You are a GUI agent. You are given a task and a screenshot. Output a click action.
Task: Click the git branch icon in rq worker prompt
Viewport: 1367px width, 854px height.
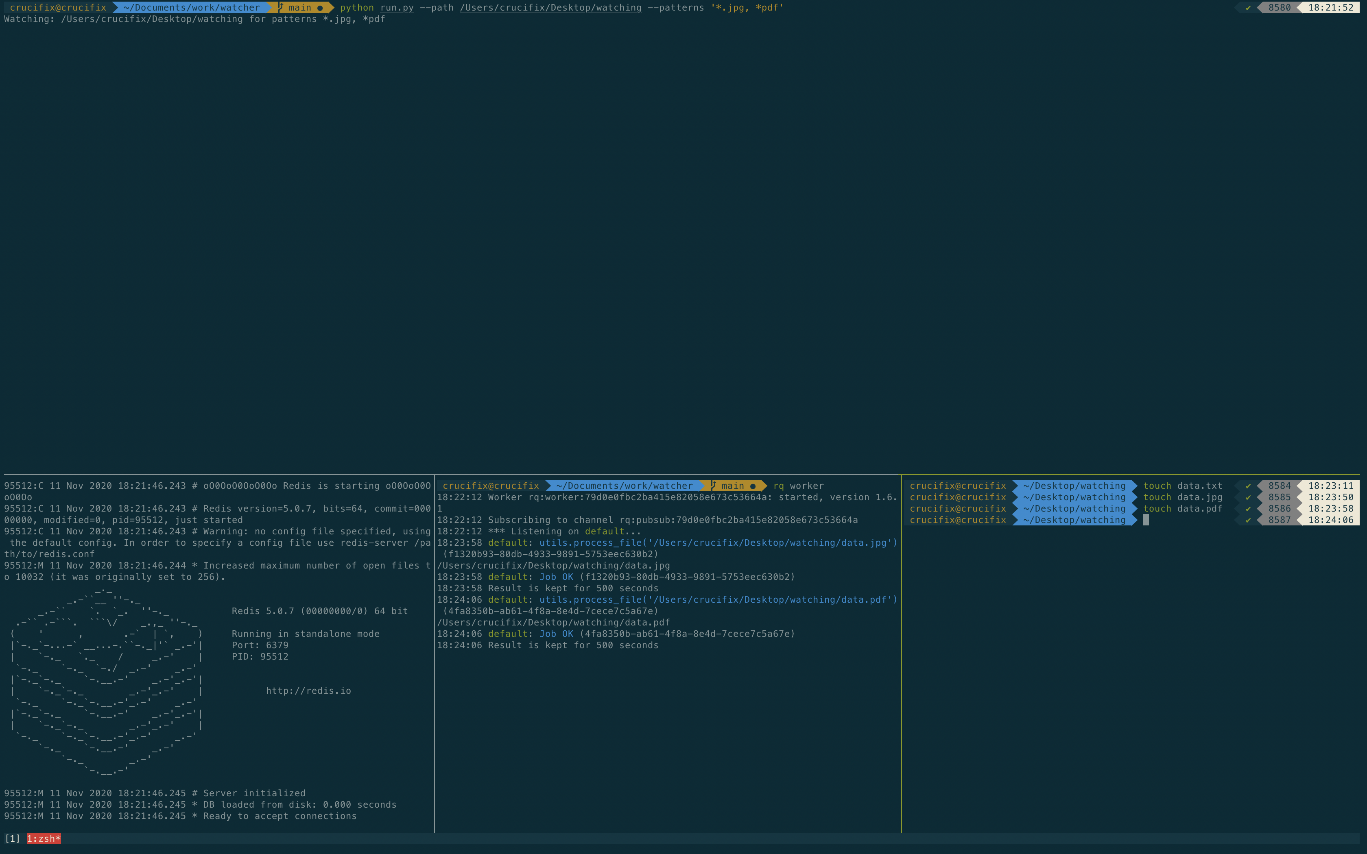tap(714, 486)
